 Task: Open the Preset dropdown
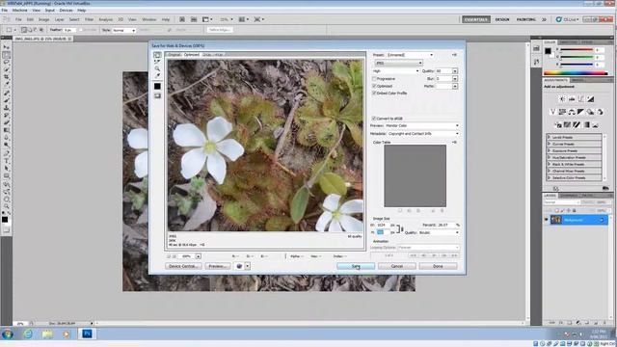410,55
